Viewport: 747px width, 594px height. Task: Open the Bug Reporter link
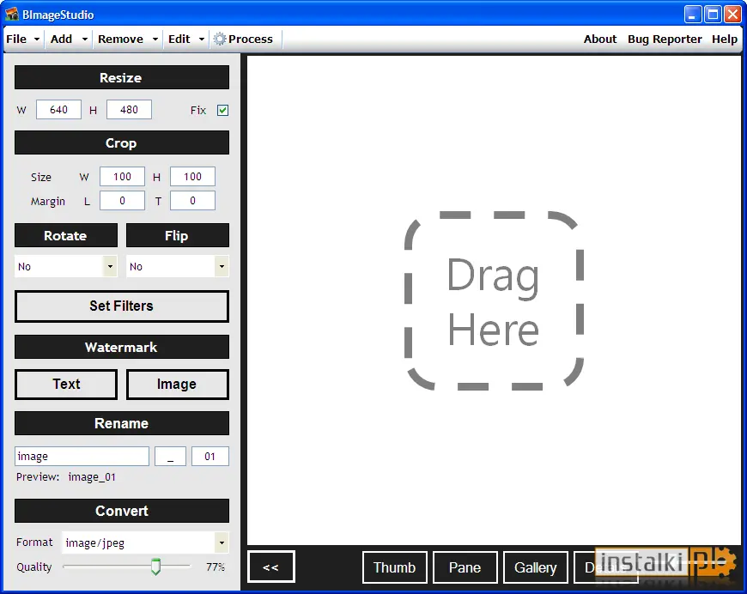point(665,39)
